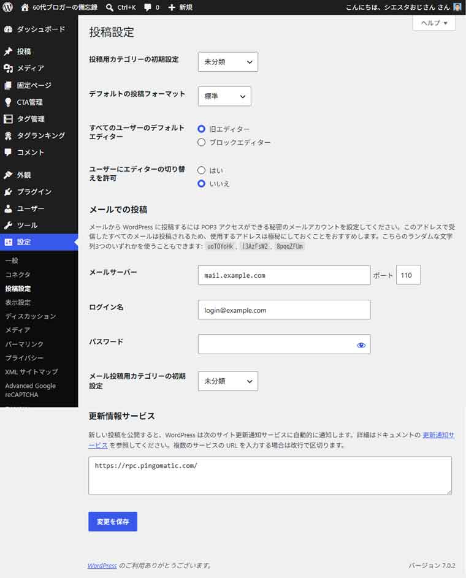Open メディア under the 設定 submenu

[18, 330]
